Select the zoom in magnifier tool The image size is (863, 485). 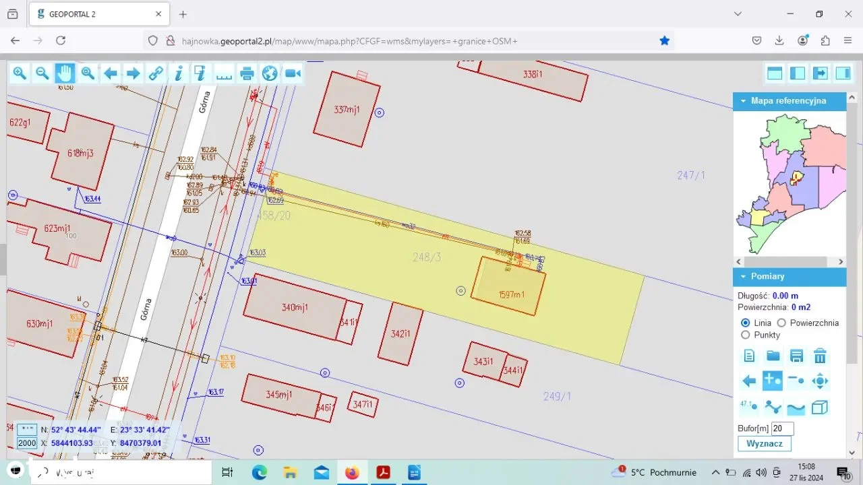point(20,73)
